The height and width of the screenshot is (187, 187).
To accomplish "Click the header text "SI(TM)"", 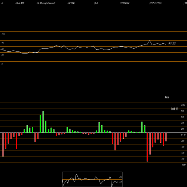I will 71,3.
